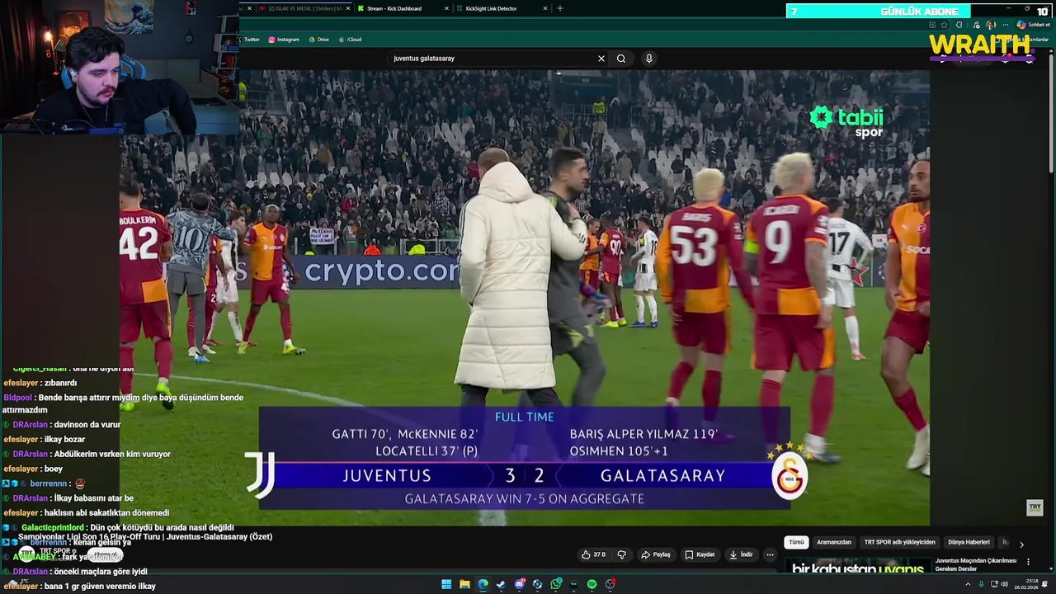The width and height of the screenshot is (1056, 594).
Task: Open the Drive bookmark
Action: pyautogui.click(x=318, y=40)
